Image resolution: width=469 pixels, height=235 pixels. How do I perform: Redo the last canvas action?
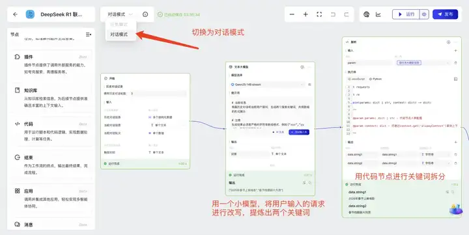tap(347, 14)
